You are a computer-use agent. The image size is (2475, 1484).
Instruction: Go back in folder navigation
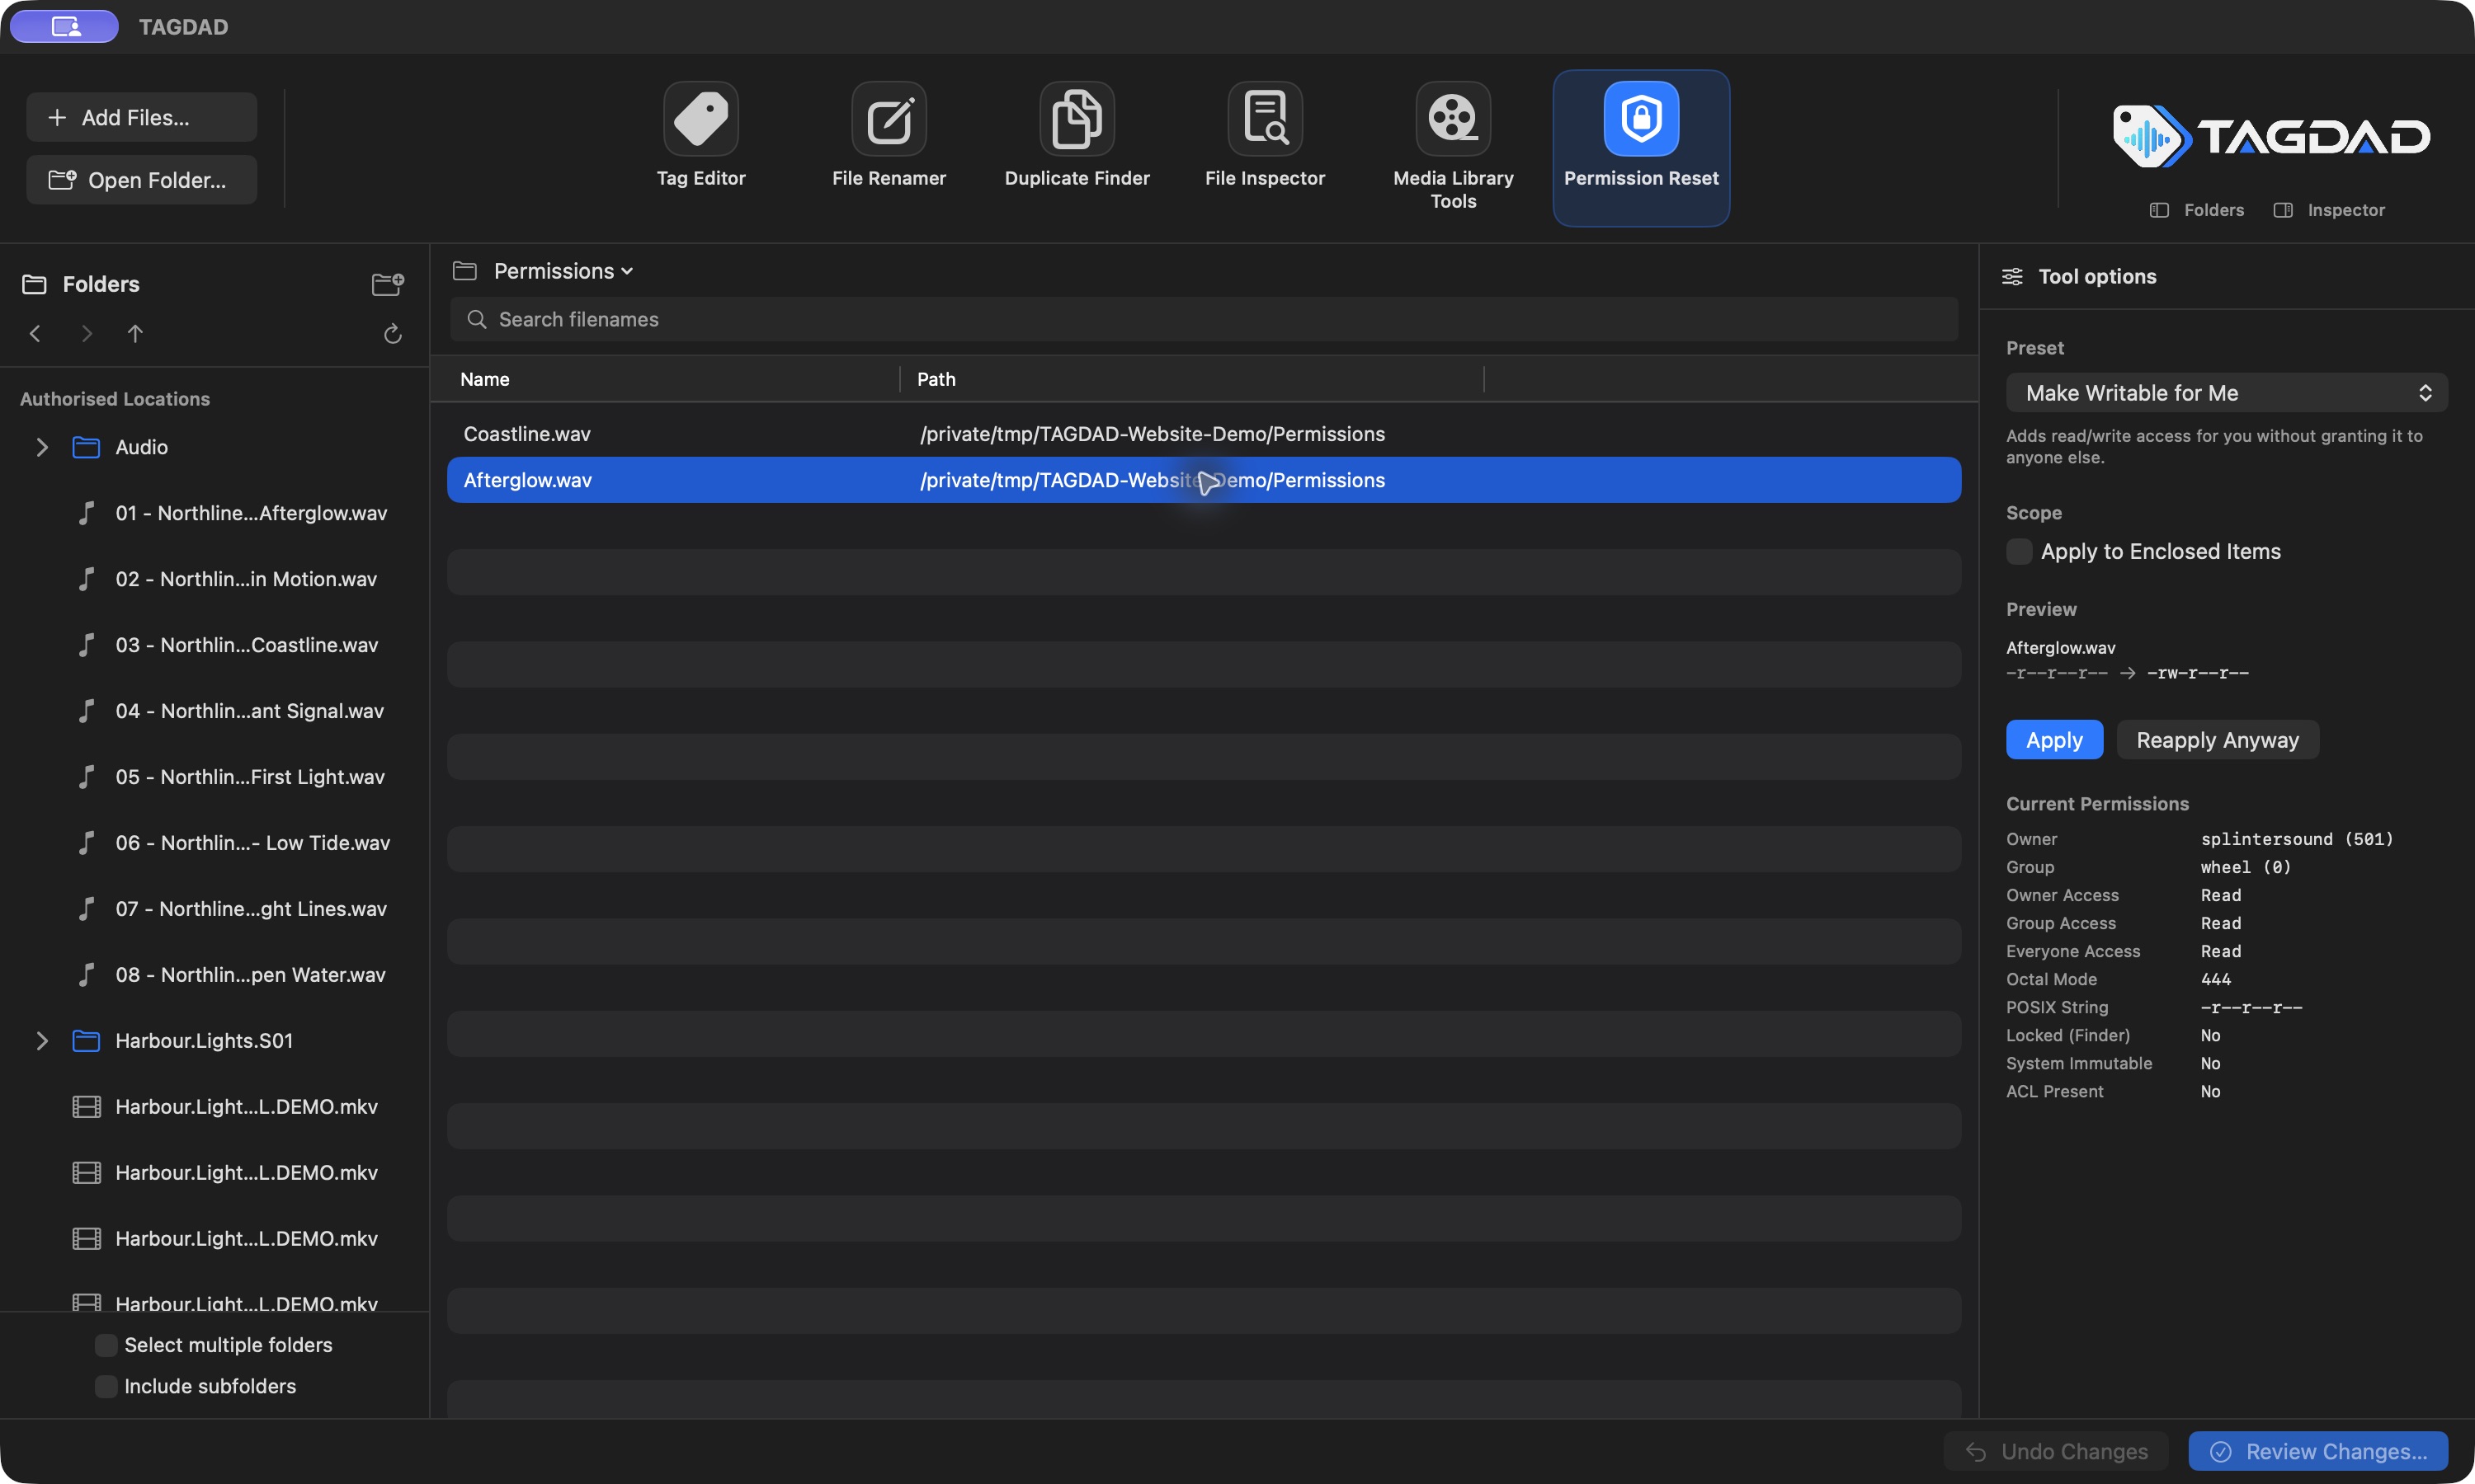tap(35, 333)
